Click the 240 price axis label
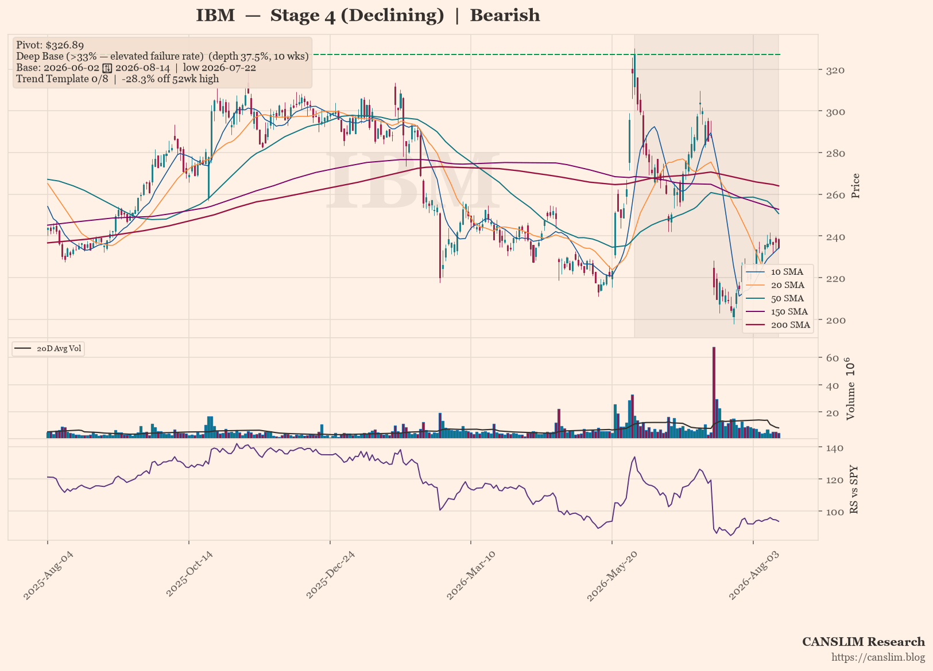The image size is (933, 671). tap(835, 236)
